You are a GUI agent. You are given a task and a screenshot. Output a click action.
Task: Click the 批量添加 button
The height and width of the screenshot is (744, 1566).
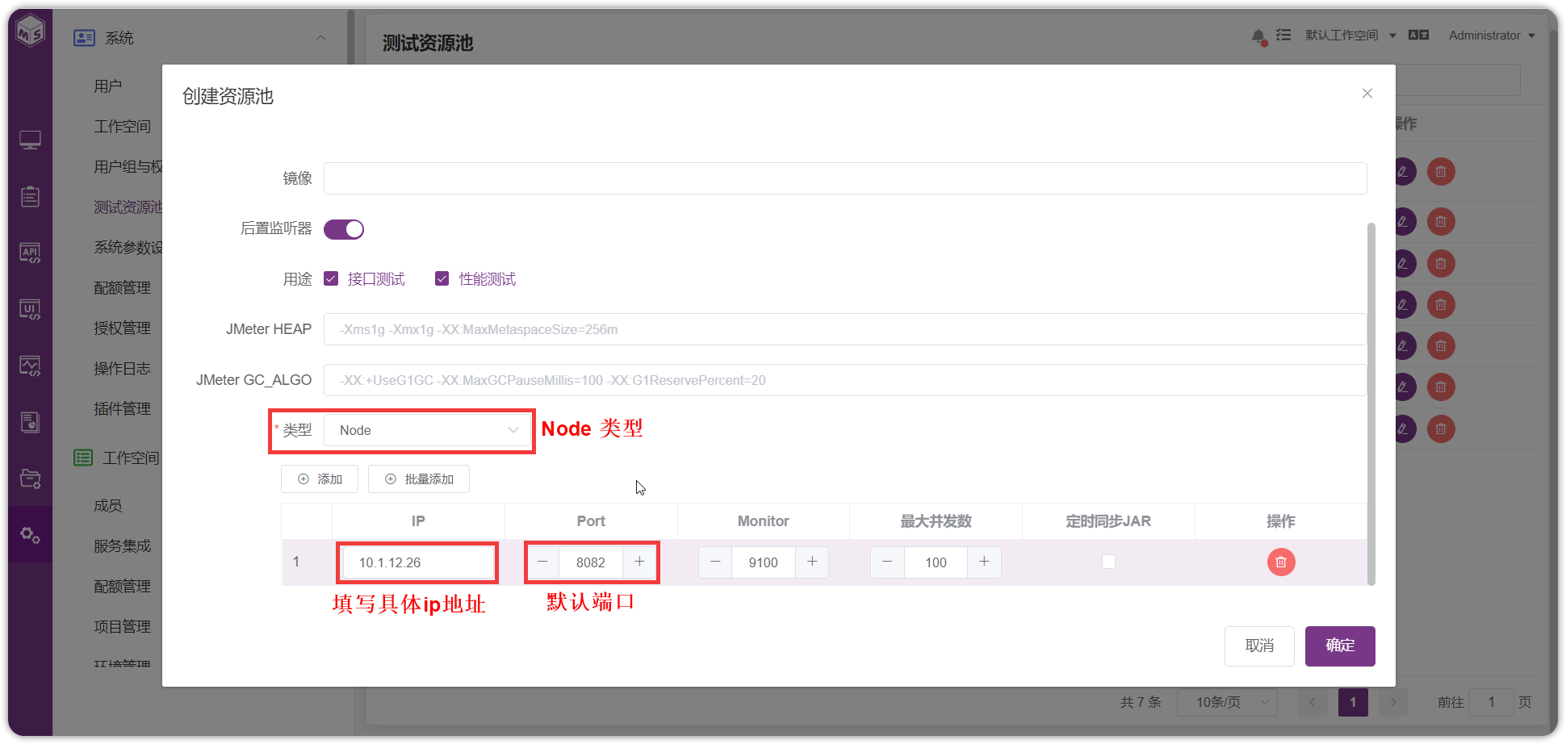tap(419, 479)
